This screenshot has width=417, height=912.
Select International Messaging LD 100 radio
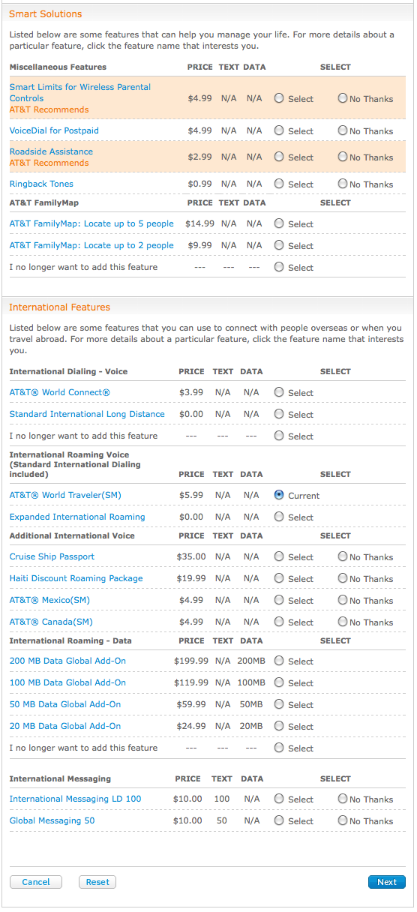pyautogui.click(x=279, y=799)
